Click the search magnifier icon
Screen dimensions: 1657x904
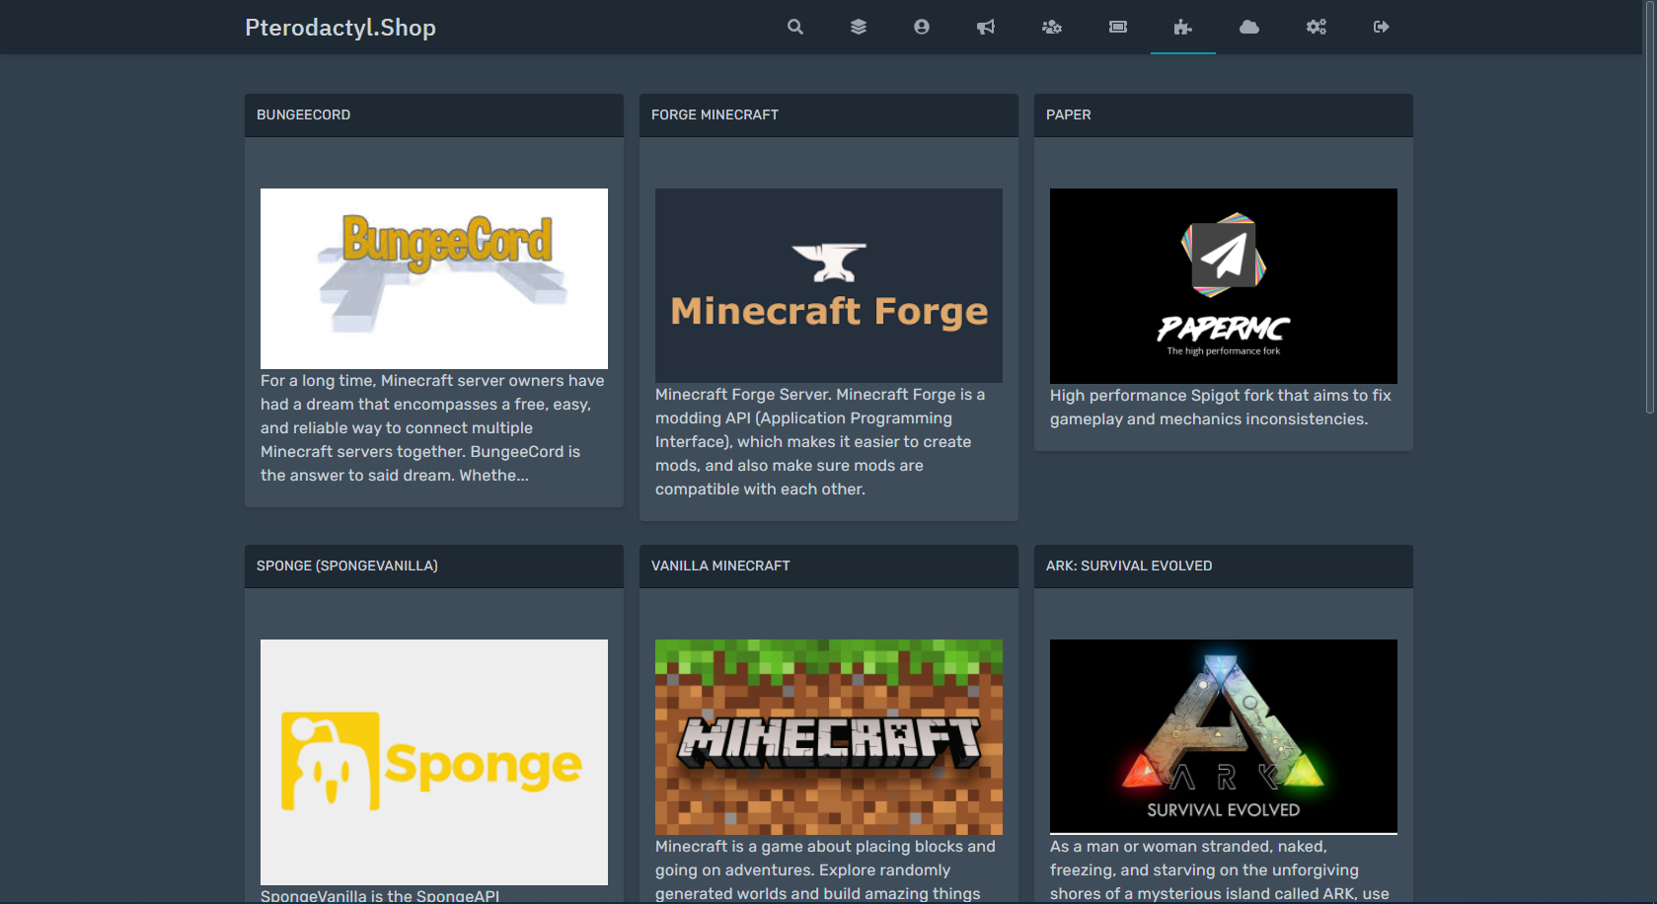click(x=794, y=27)
